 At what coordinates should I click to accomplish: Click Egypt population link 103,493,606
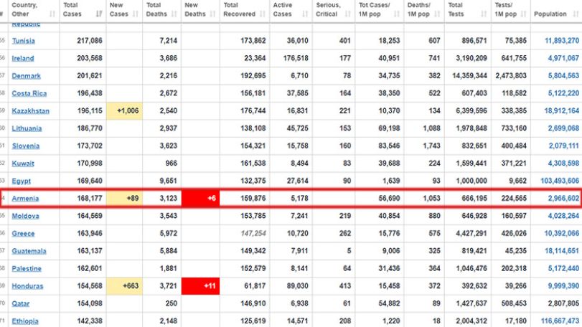(560, 181)
